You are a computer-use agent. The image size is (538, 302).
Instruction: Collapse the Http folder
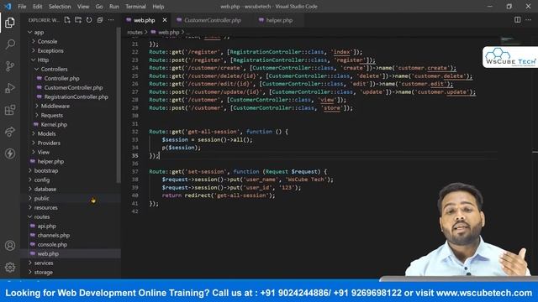pyautogui.click(x=43, y=60)
